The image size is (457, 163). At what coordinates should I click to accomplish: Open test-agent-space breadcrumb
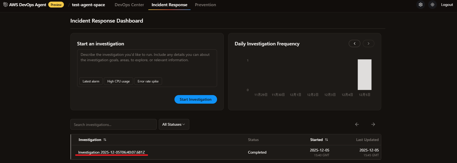click(x=88, y=5)
